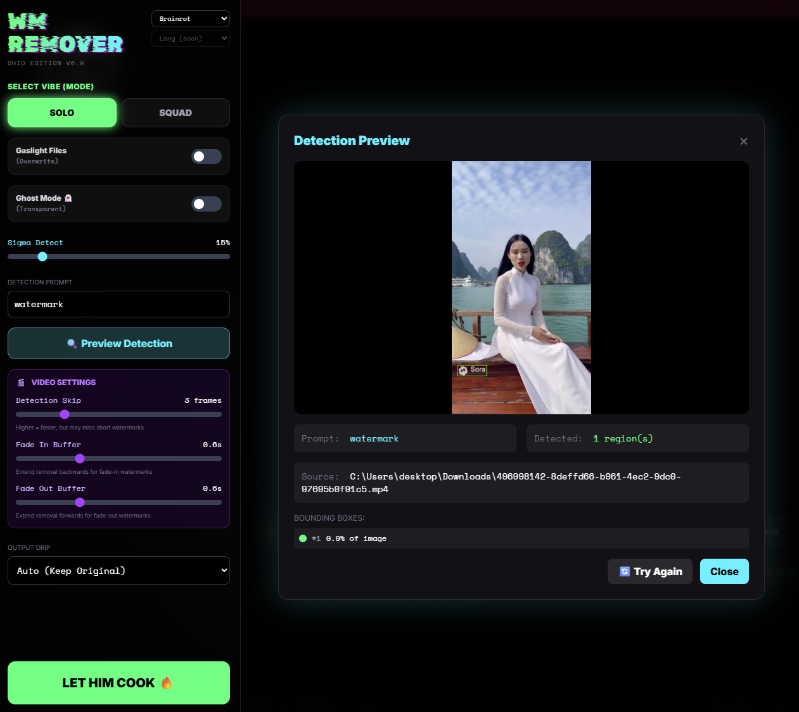The image size is (799, 712).
Task: Turn on Ghost Mode transparent output
Action: pyautogui.click(x=207, y=203)
